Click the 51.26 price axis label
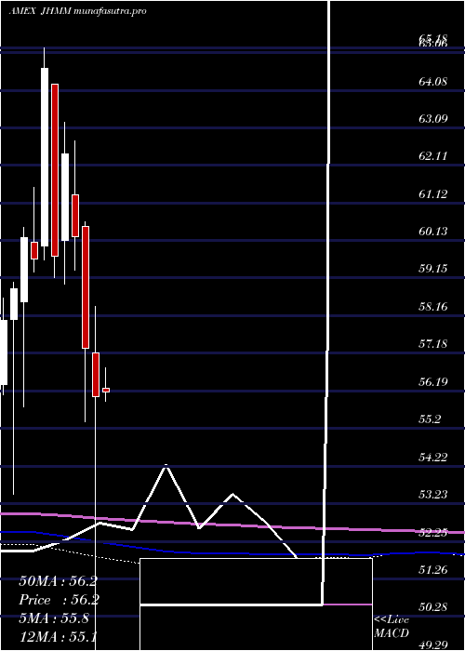The height and width of the screenshot is (651, 465). (433, 569)
